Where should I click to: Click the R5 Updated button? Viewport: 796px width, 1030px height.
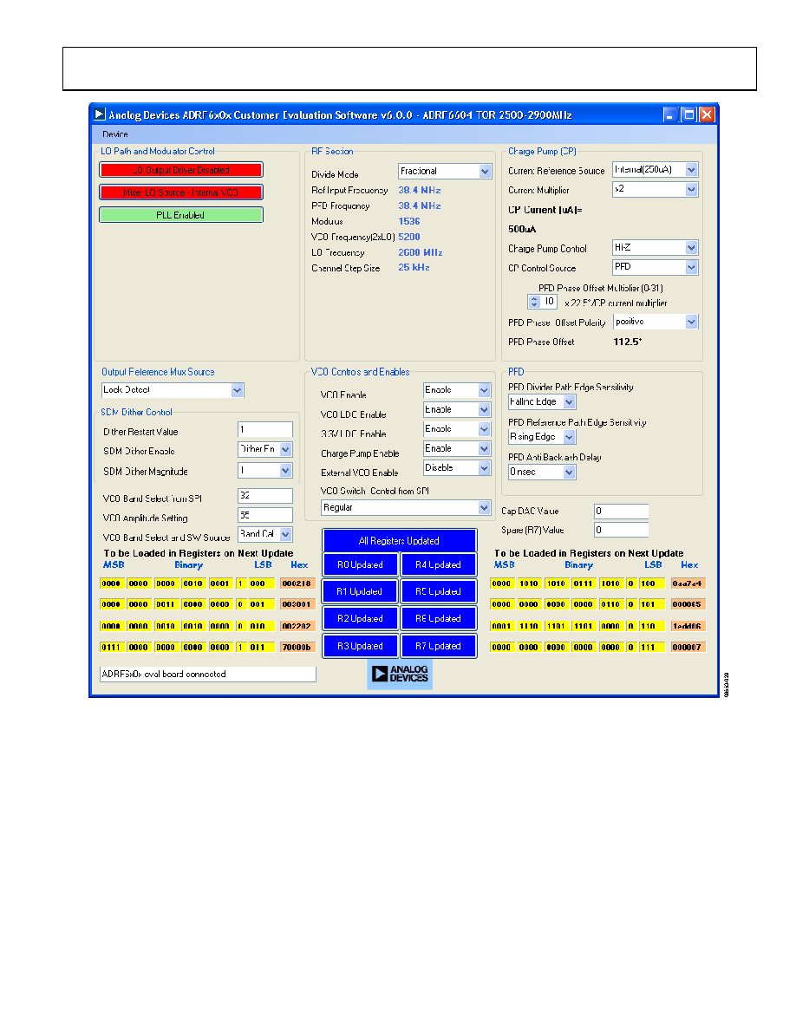pos(438,592)
